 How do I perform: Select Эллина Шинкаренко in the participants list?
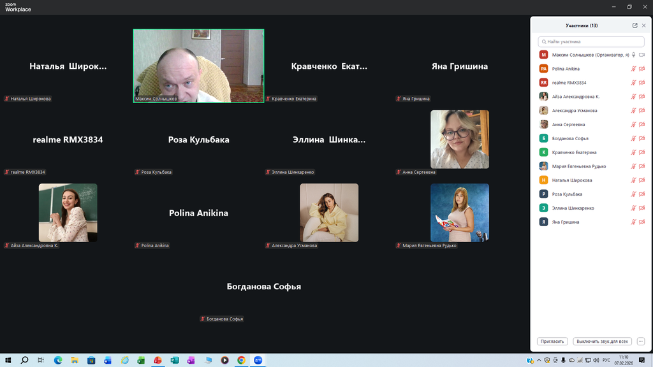pos(573,208)
